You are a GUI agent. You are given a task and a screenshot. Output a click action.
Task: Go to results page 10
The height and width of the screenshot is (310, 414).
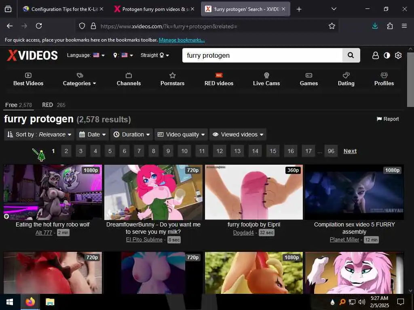[x=184, y=151]
